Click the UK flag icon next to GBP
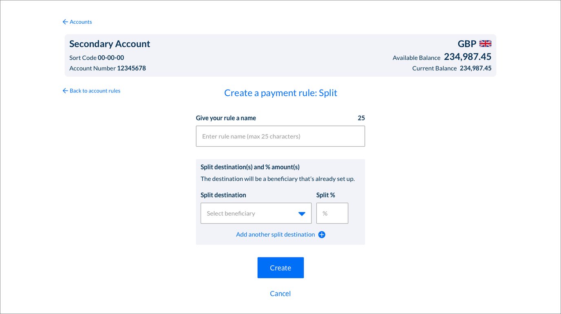Viewport: 561px width, 314px height. [485, 43]
